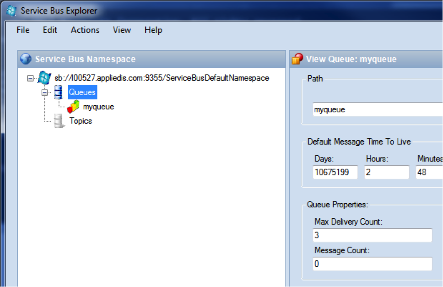Click the Max Delivery Count field
The width and height of the screenshot is (443, 287).
[x=372, y=235]
